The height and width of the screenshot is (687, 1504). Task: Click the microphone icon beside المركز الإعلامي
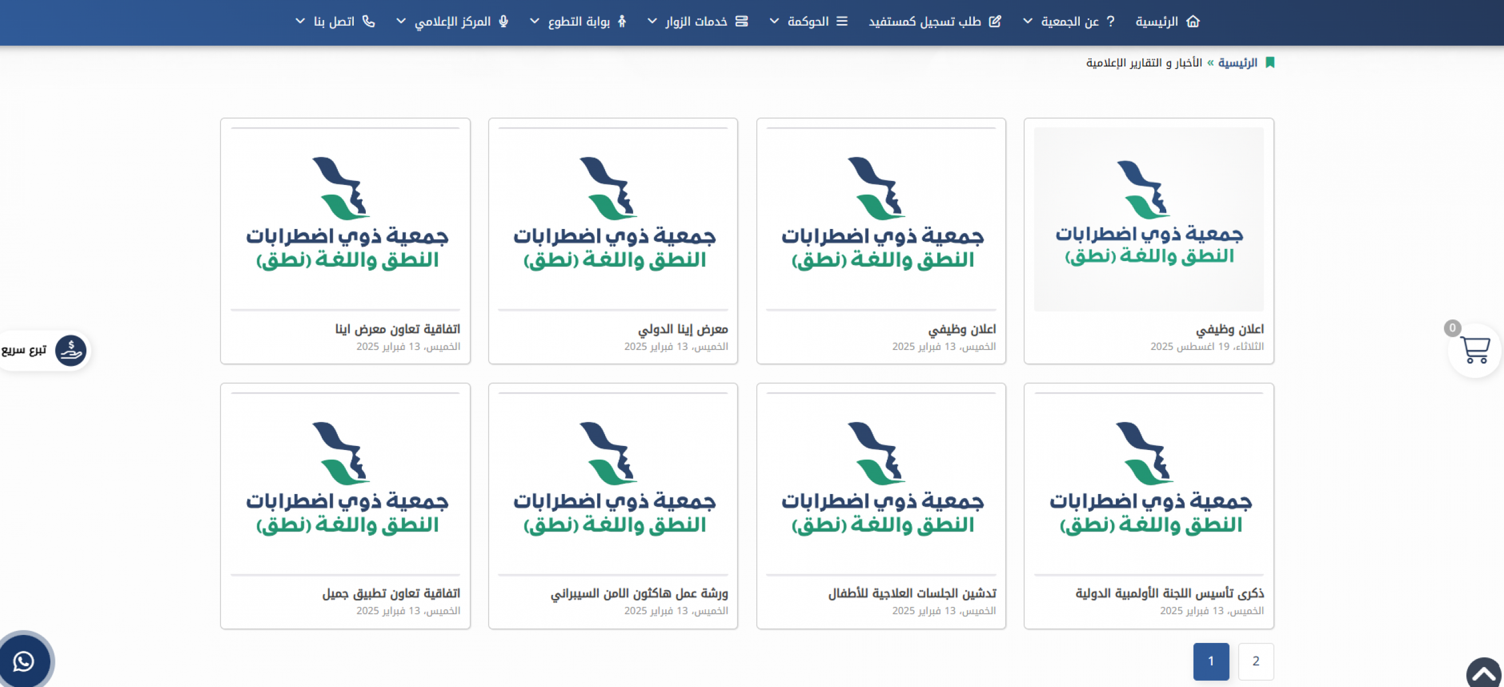click(503, 22)
